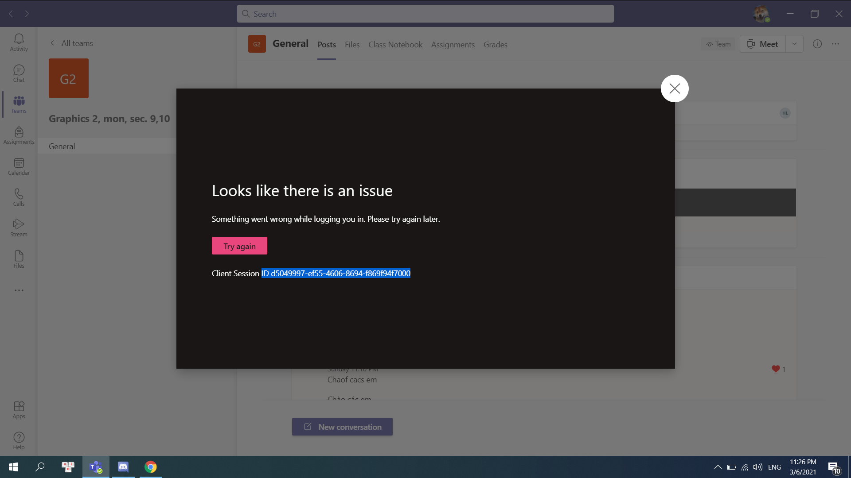Close the error dialog
This screenshot has width=851, height=478.
click(x=674, y=89)
